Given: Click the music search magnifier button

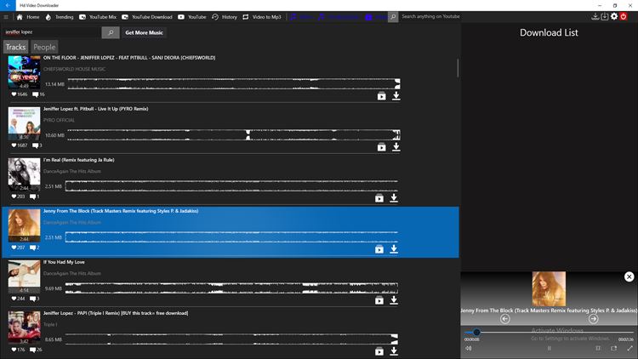Looking at the screenshot, I should tap(111, 32).
